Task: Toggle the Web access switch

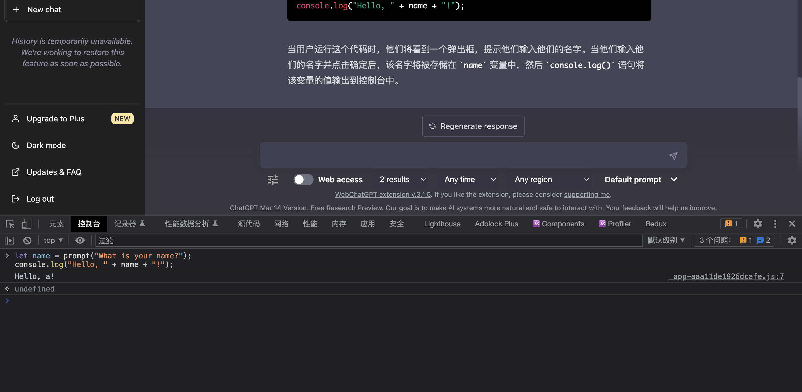Action: click(303, 180)
